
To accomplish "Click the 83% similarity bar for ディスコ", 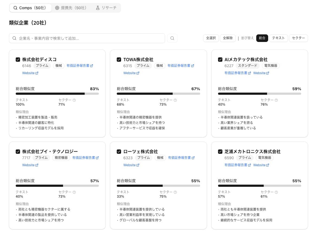I will click(x=57, y=94).
